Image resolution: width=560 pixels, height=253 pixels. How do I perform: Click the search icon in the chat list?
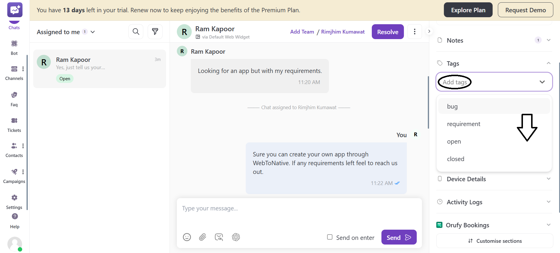(x=136, y=32)
